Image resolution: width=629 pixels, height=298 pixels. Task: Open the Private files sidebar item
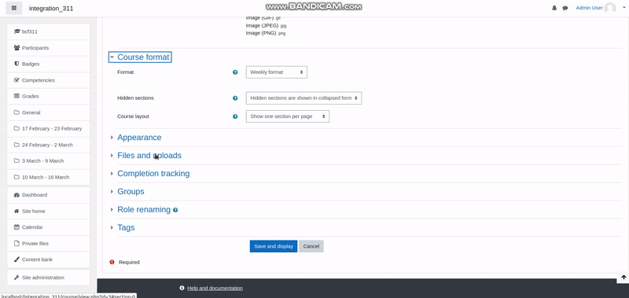48,244
